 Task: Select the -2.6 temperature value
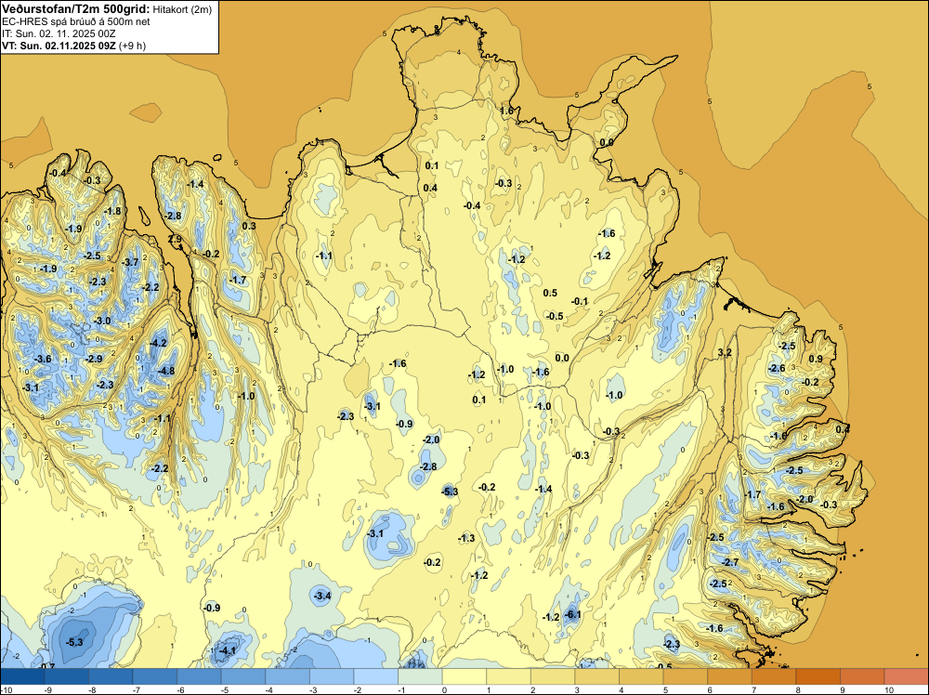pyautogui.click(x=777, y=368)
